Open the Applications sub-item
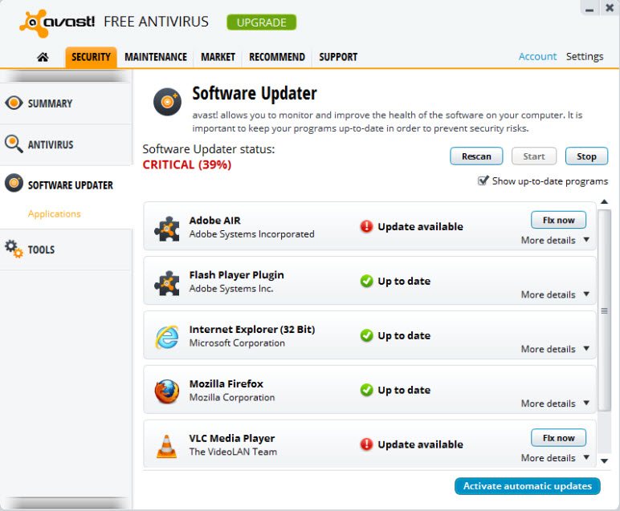This screenshot has width=620, height=511. tap(54, 213)
